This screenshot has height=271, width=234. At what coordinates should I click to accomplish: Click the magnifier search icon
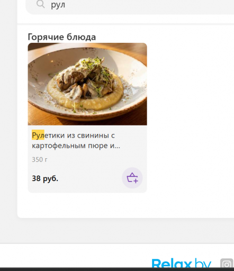coord(40,4)
